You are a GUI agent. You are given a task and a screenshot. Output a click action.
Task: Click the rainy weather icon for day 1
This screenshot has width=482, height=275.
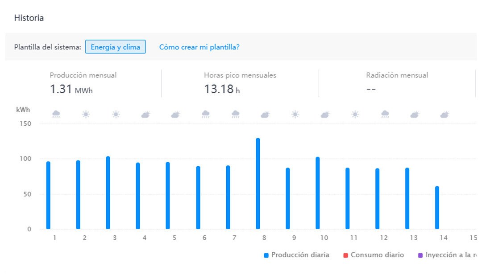coord(56,115)
